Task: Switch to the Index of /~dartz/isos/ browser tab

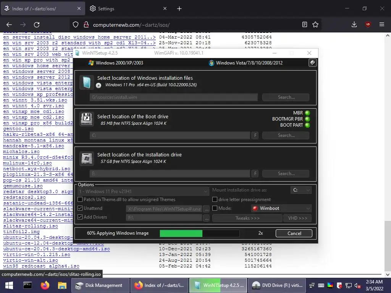Action: [x=42, y=9]
